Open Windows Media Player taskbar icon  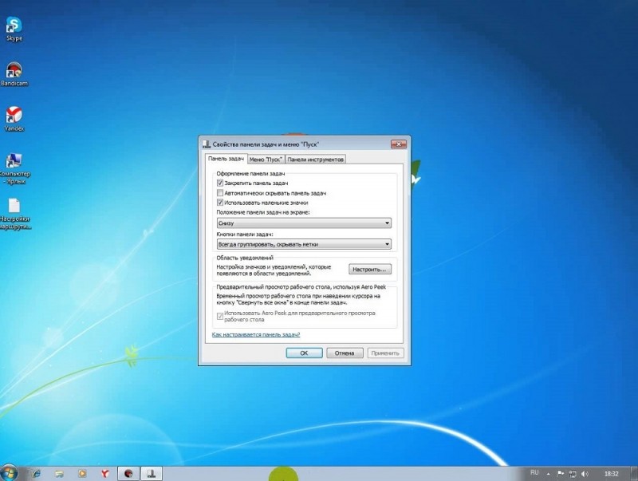point(82,473)
